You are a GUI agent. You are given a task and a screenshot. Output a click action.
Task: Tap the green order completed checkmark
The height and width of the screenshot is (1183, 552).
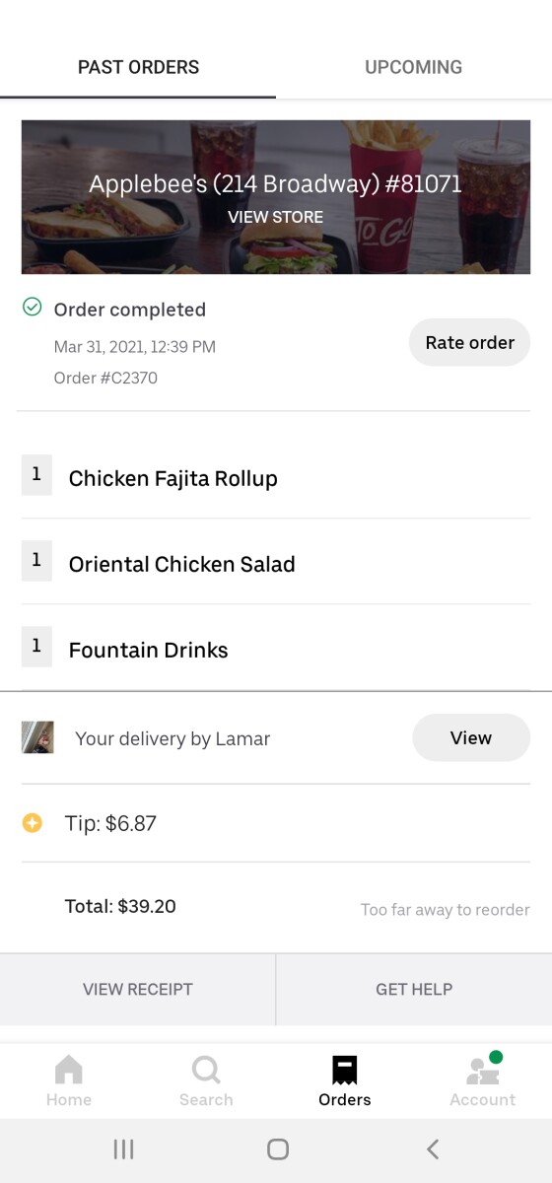(33, 308)
